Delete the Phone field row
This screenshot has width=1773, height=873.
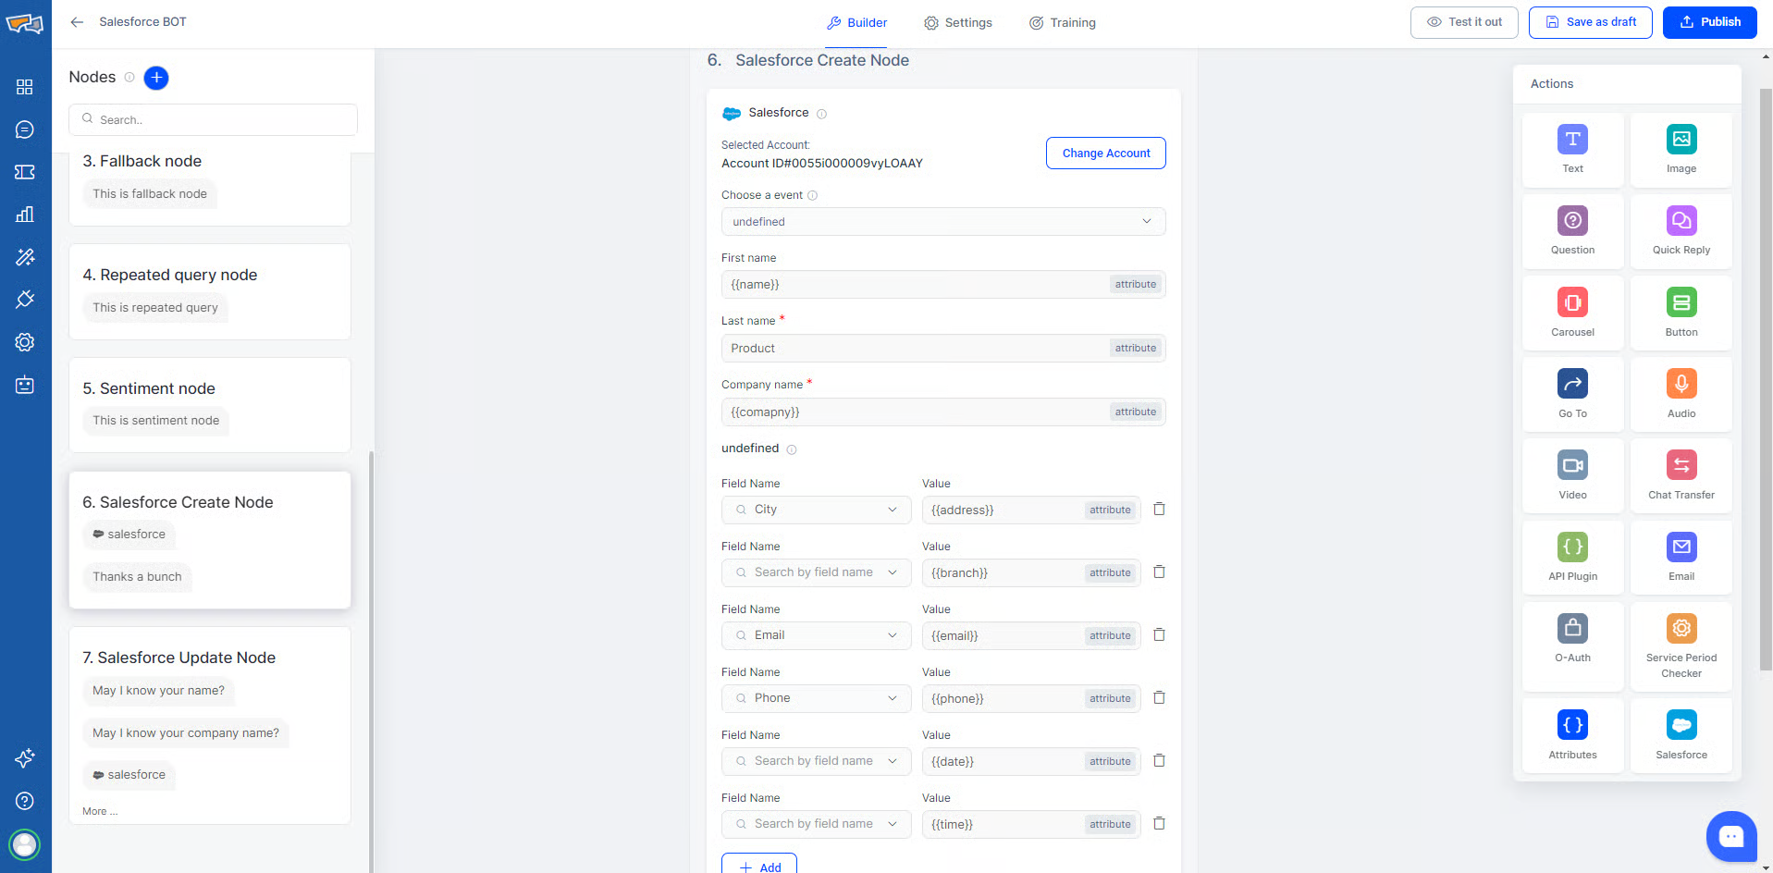[x=1159, y=698]
